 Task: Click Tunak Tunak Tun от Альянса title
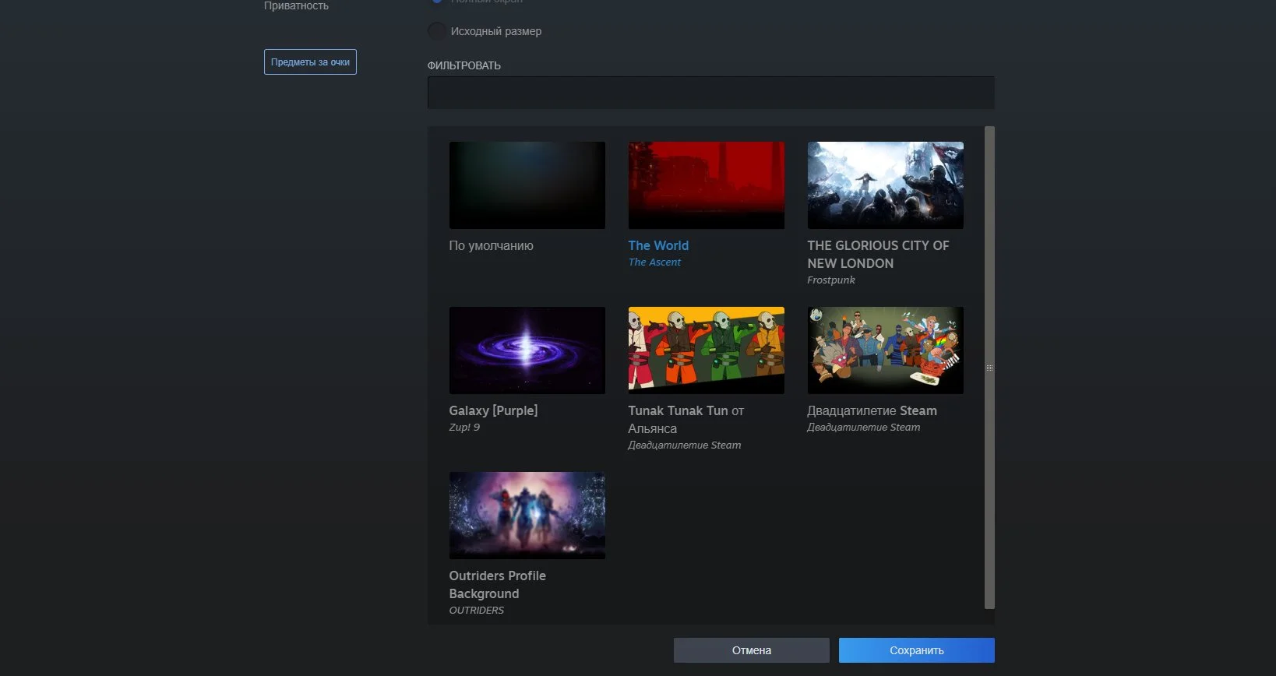tap(686, 419)
